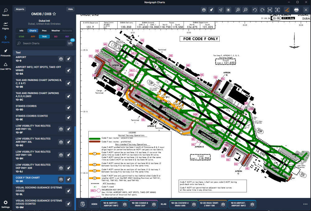Click the map overlay icon in the top toolbar

pos(204,10)
